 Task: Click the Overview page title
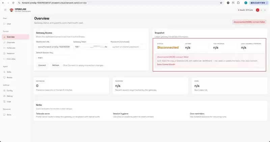tap(42, 19)
